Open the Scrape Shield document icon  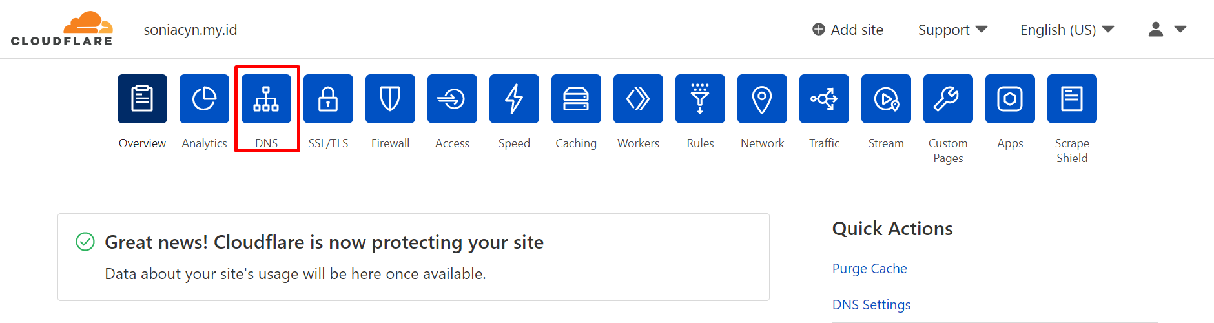1072,99
